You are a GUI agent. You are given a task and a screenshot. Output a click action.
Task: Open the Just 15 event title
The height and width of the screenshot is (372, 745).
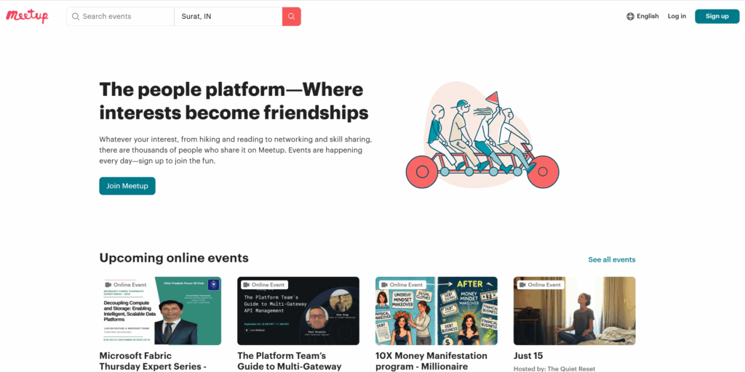point(528,356)
